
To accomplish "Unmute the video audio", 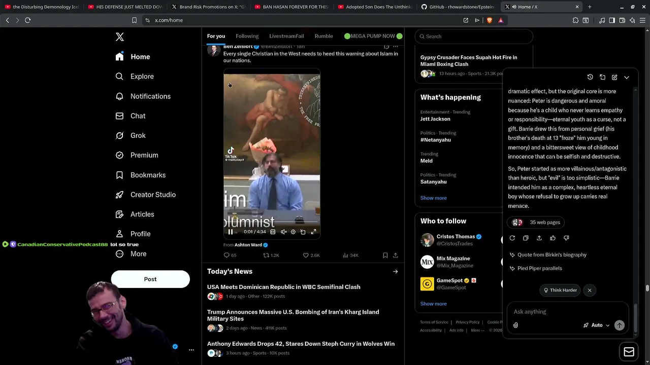I will coord(283,232).
